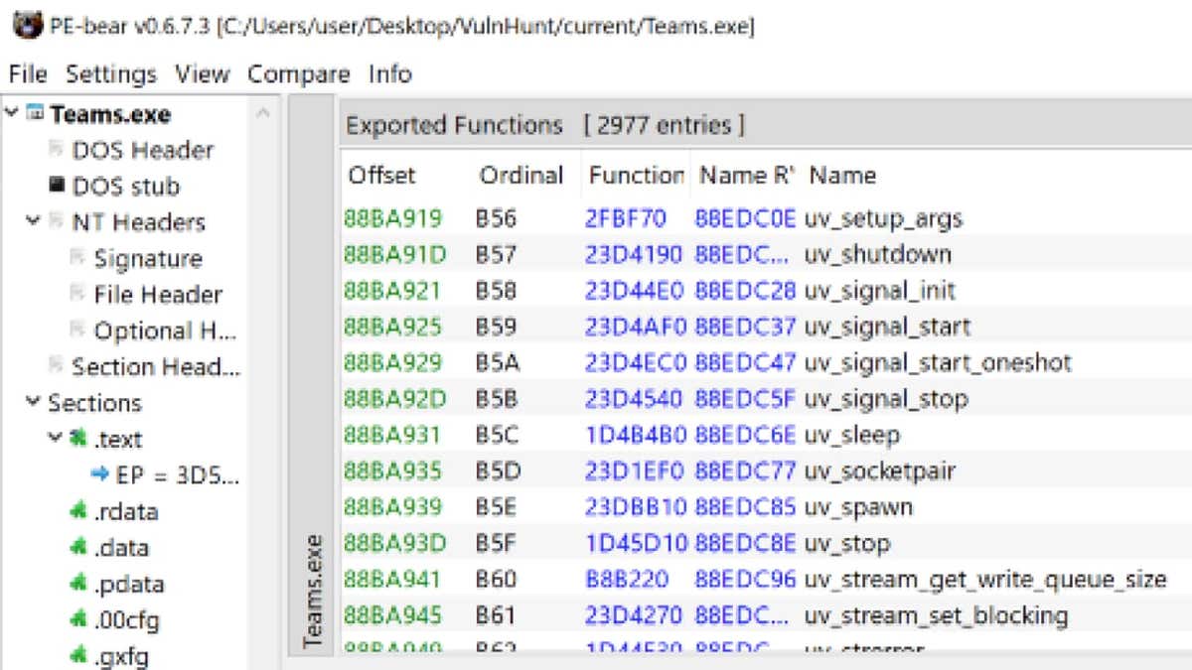The width and height of the screenshot is (1192, 670).
Task: Select the Teams.exe vertical side tab
Action: pos(313,591)
